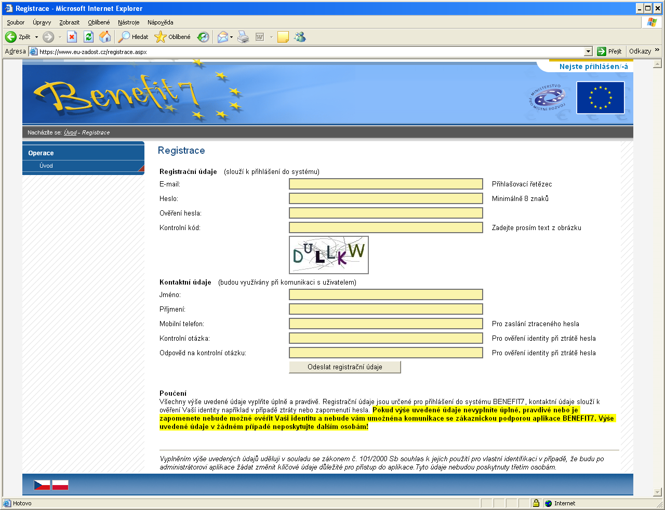Click the Poučení heading
This screenshot has width=665, height=510.
click(x=173, y=393)
